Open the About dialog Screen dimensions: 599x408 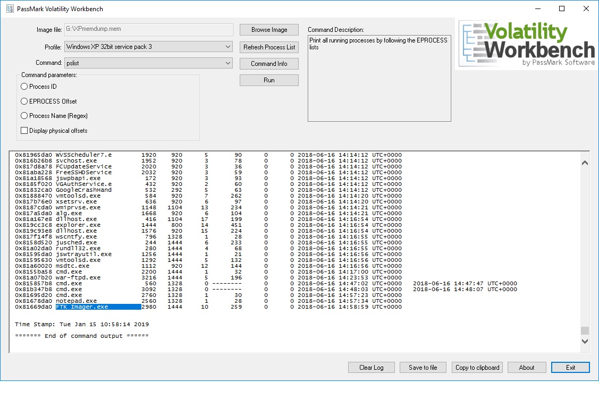pos(527,367)
